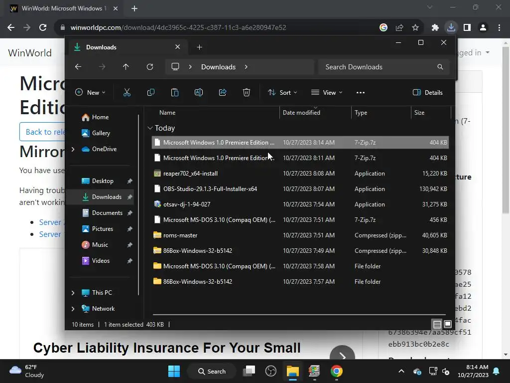510x383 pixels.
Task: Expand Network in navigation pane
Action: tap(73, 309)
